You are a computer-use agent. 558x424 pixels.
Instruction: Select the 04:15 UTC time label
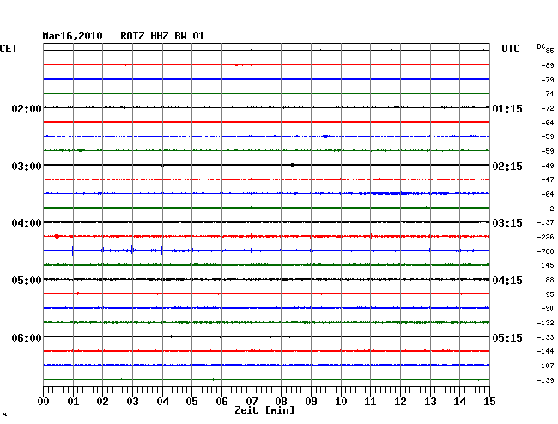(507, 281)
